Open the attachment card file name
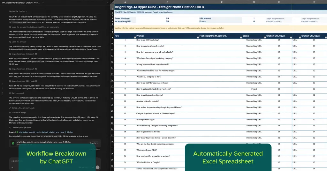327x171 pixels. 43,142
